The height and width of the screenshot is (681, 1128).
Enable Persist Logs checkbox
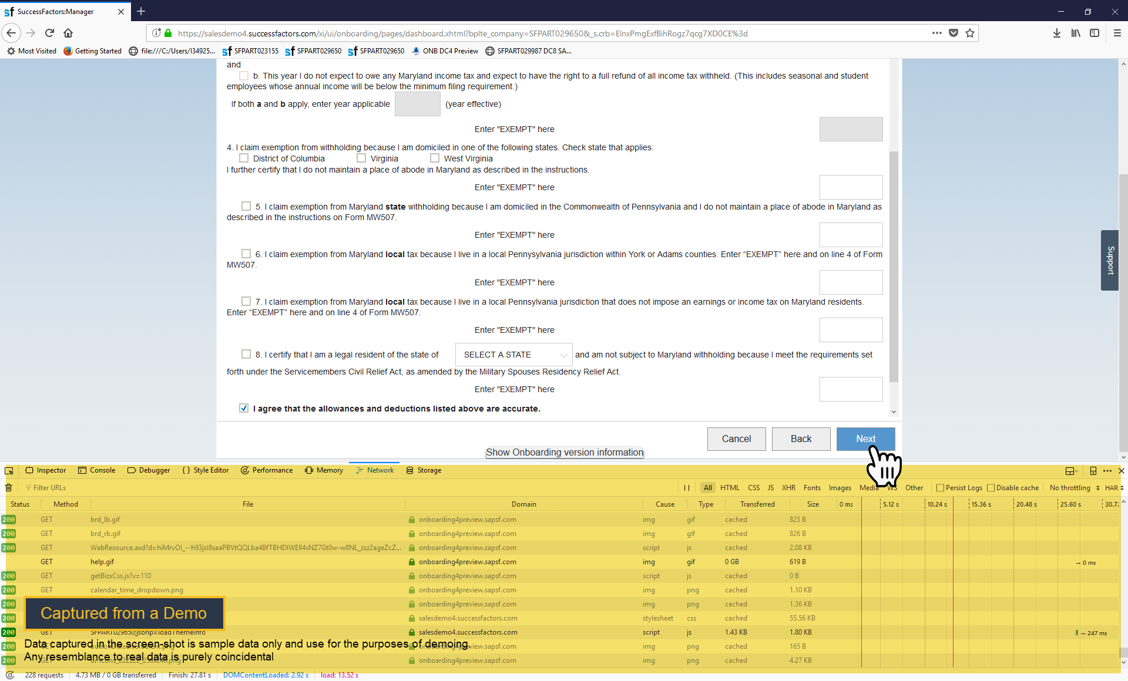(940, 487)
